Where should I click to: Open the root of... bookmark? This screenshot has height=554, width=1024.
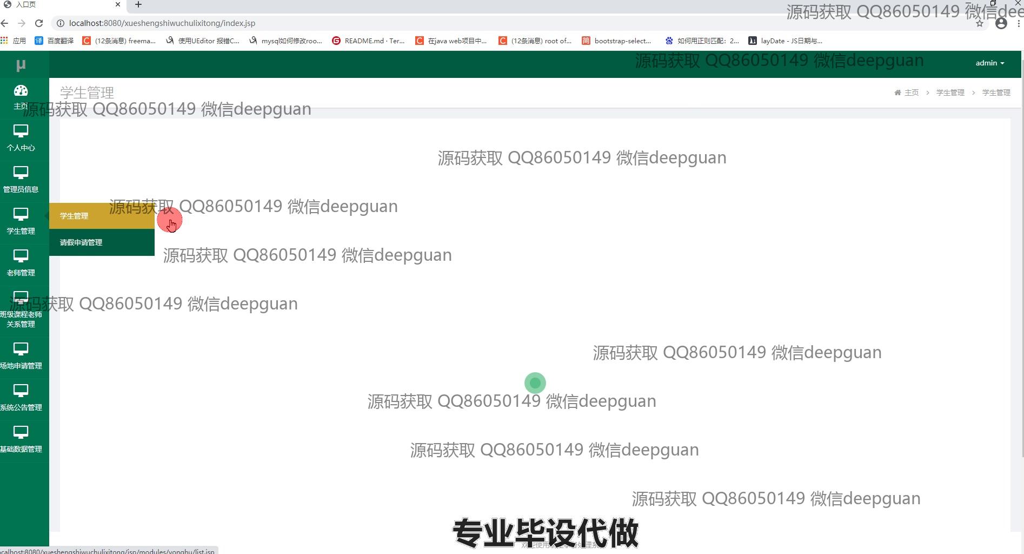click(535, 41)
